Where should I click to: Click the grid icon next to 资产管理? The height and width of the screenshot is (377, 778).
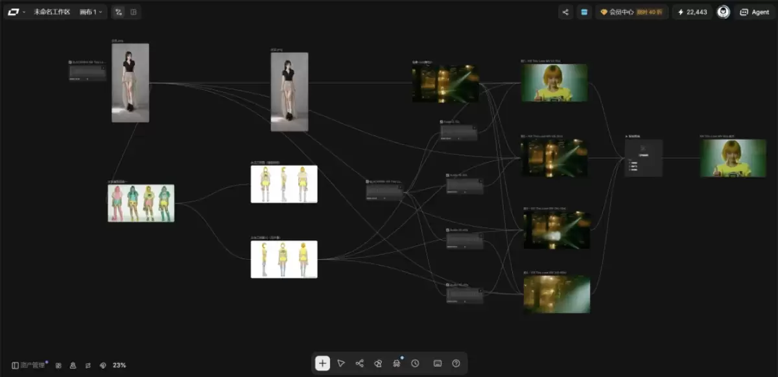(58, 365)
